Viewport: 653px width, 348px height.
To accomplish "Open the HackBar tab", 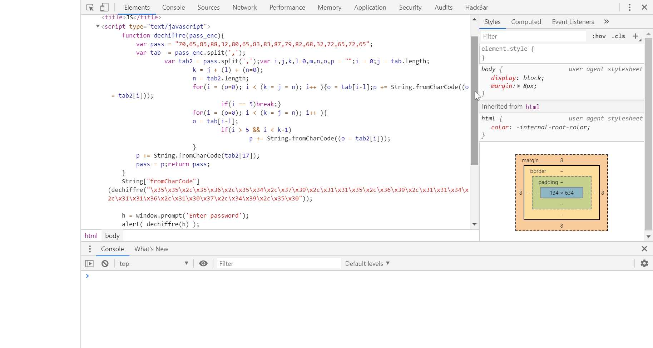I will [x=476, y=8].
